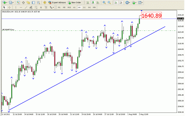Image resolution: width=185 pixels, height=116 pixels.
Task: Click the '#21004879 buy' order label
Action: pos(8,30)
